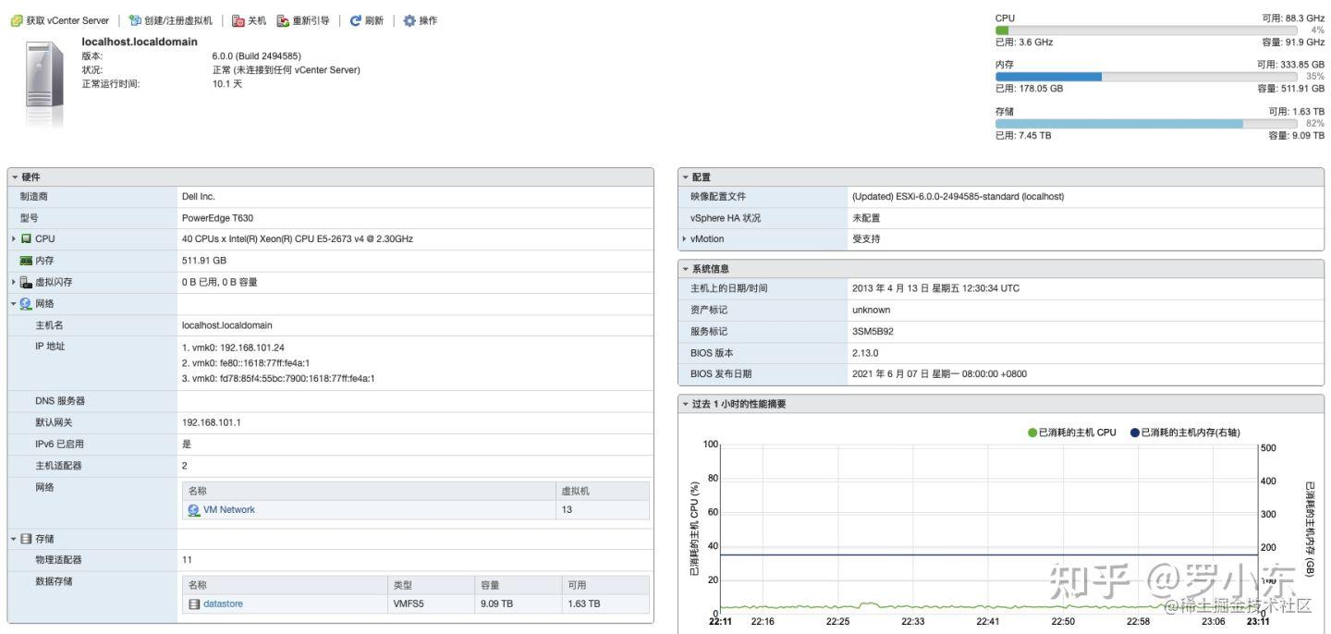Click the BIOS release date 2021 年 6 月 07 日
The width and height of the screenshot is (1331, 634).
[939, 374]
